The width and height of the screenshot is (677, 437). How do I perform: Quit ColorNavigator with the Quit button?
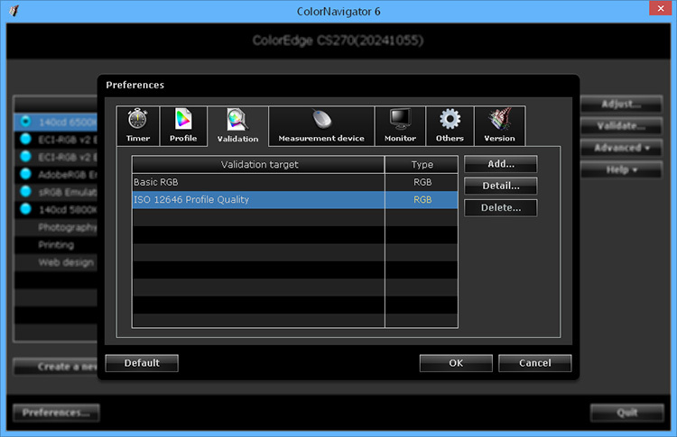pyautogui.click(x=627, y=413)
